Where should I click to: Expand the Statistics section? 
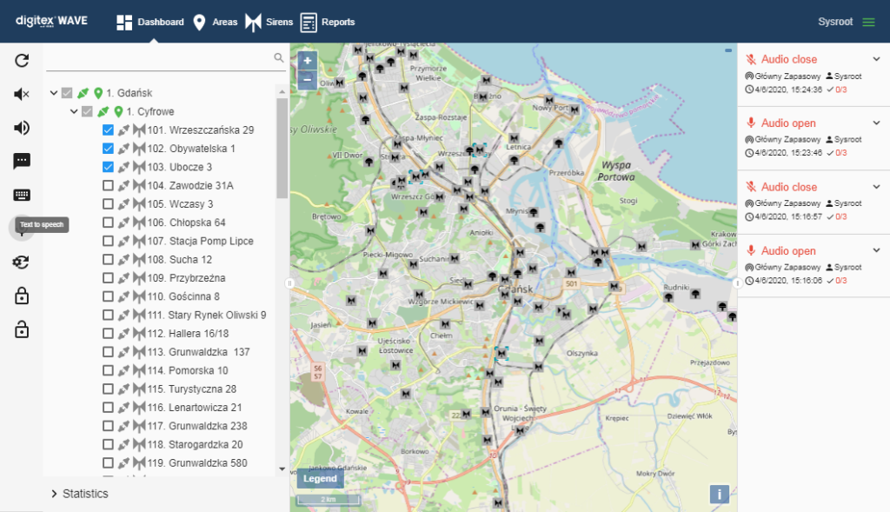[x=54, y=494]
